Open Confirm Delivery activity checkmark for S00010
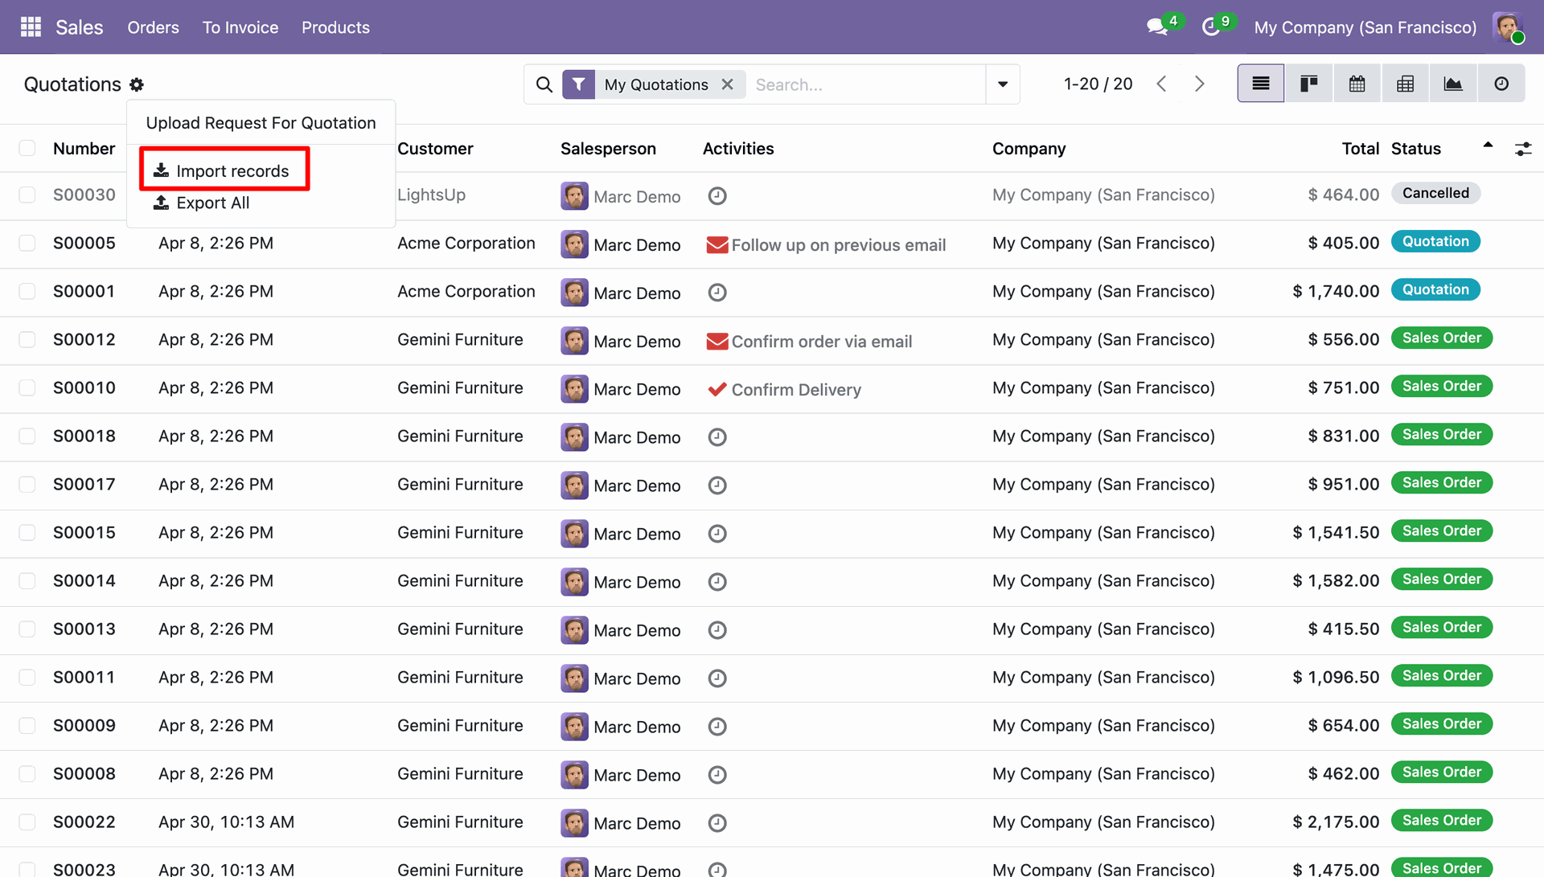The width and height of the screenshot is (1544, 877). coord(717,389)
